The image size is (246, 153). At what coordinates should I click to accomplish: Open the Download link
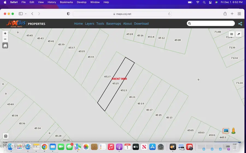[141, 24]
